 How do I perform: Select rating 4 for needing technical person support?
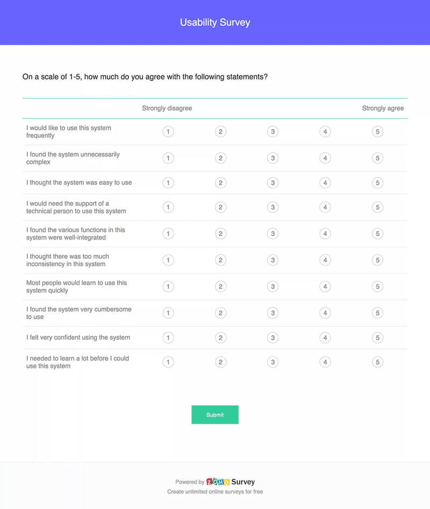point(325,207)
